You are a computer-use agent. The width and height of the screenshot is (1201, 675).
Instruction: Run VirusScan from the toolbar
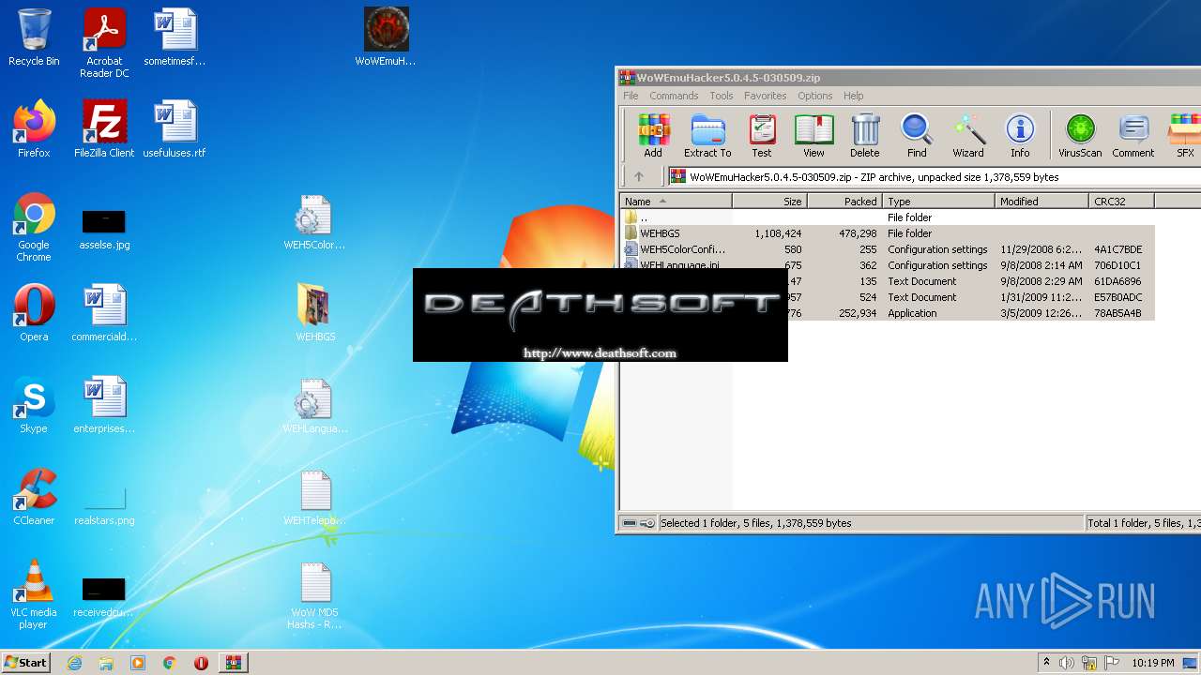(x=1080, y=136)
